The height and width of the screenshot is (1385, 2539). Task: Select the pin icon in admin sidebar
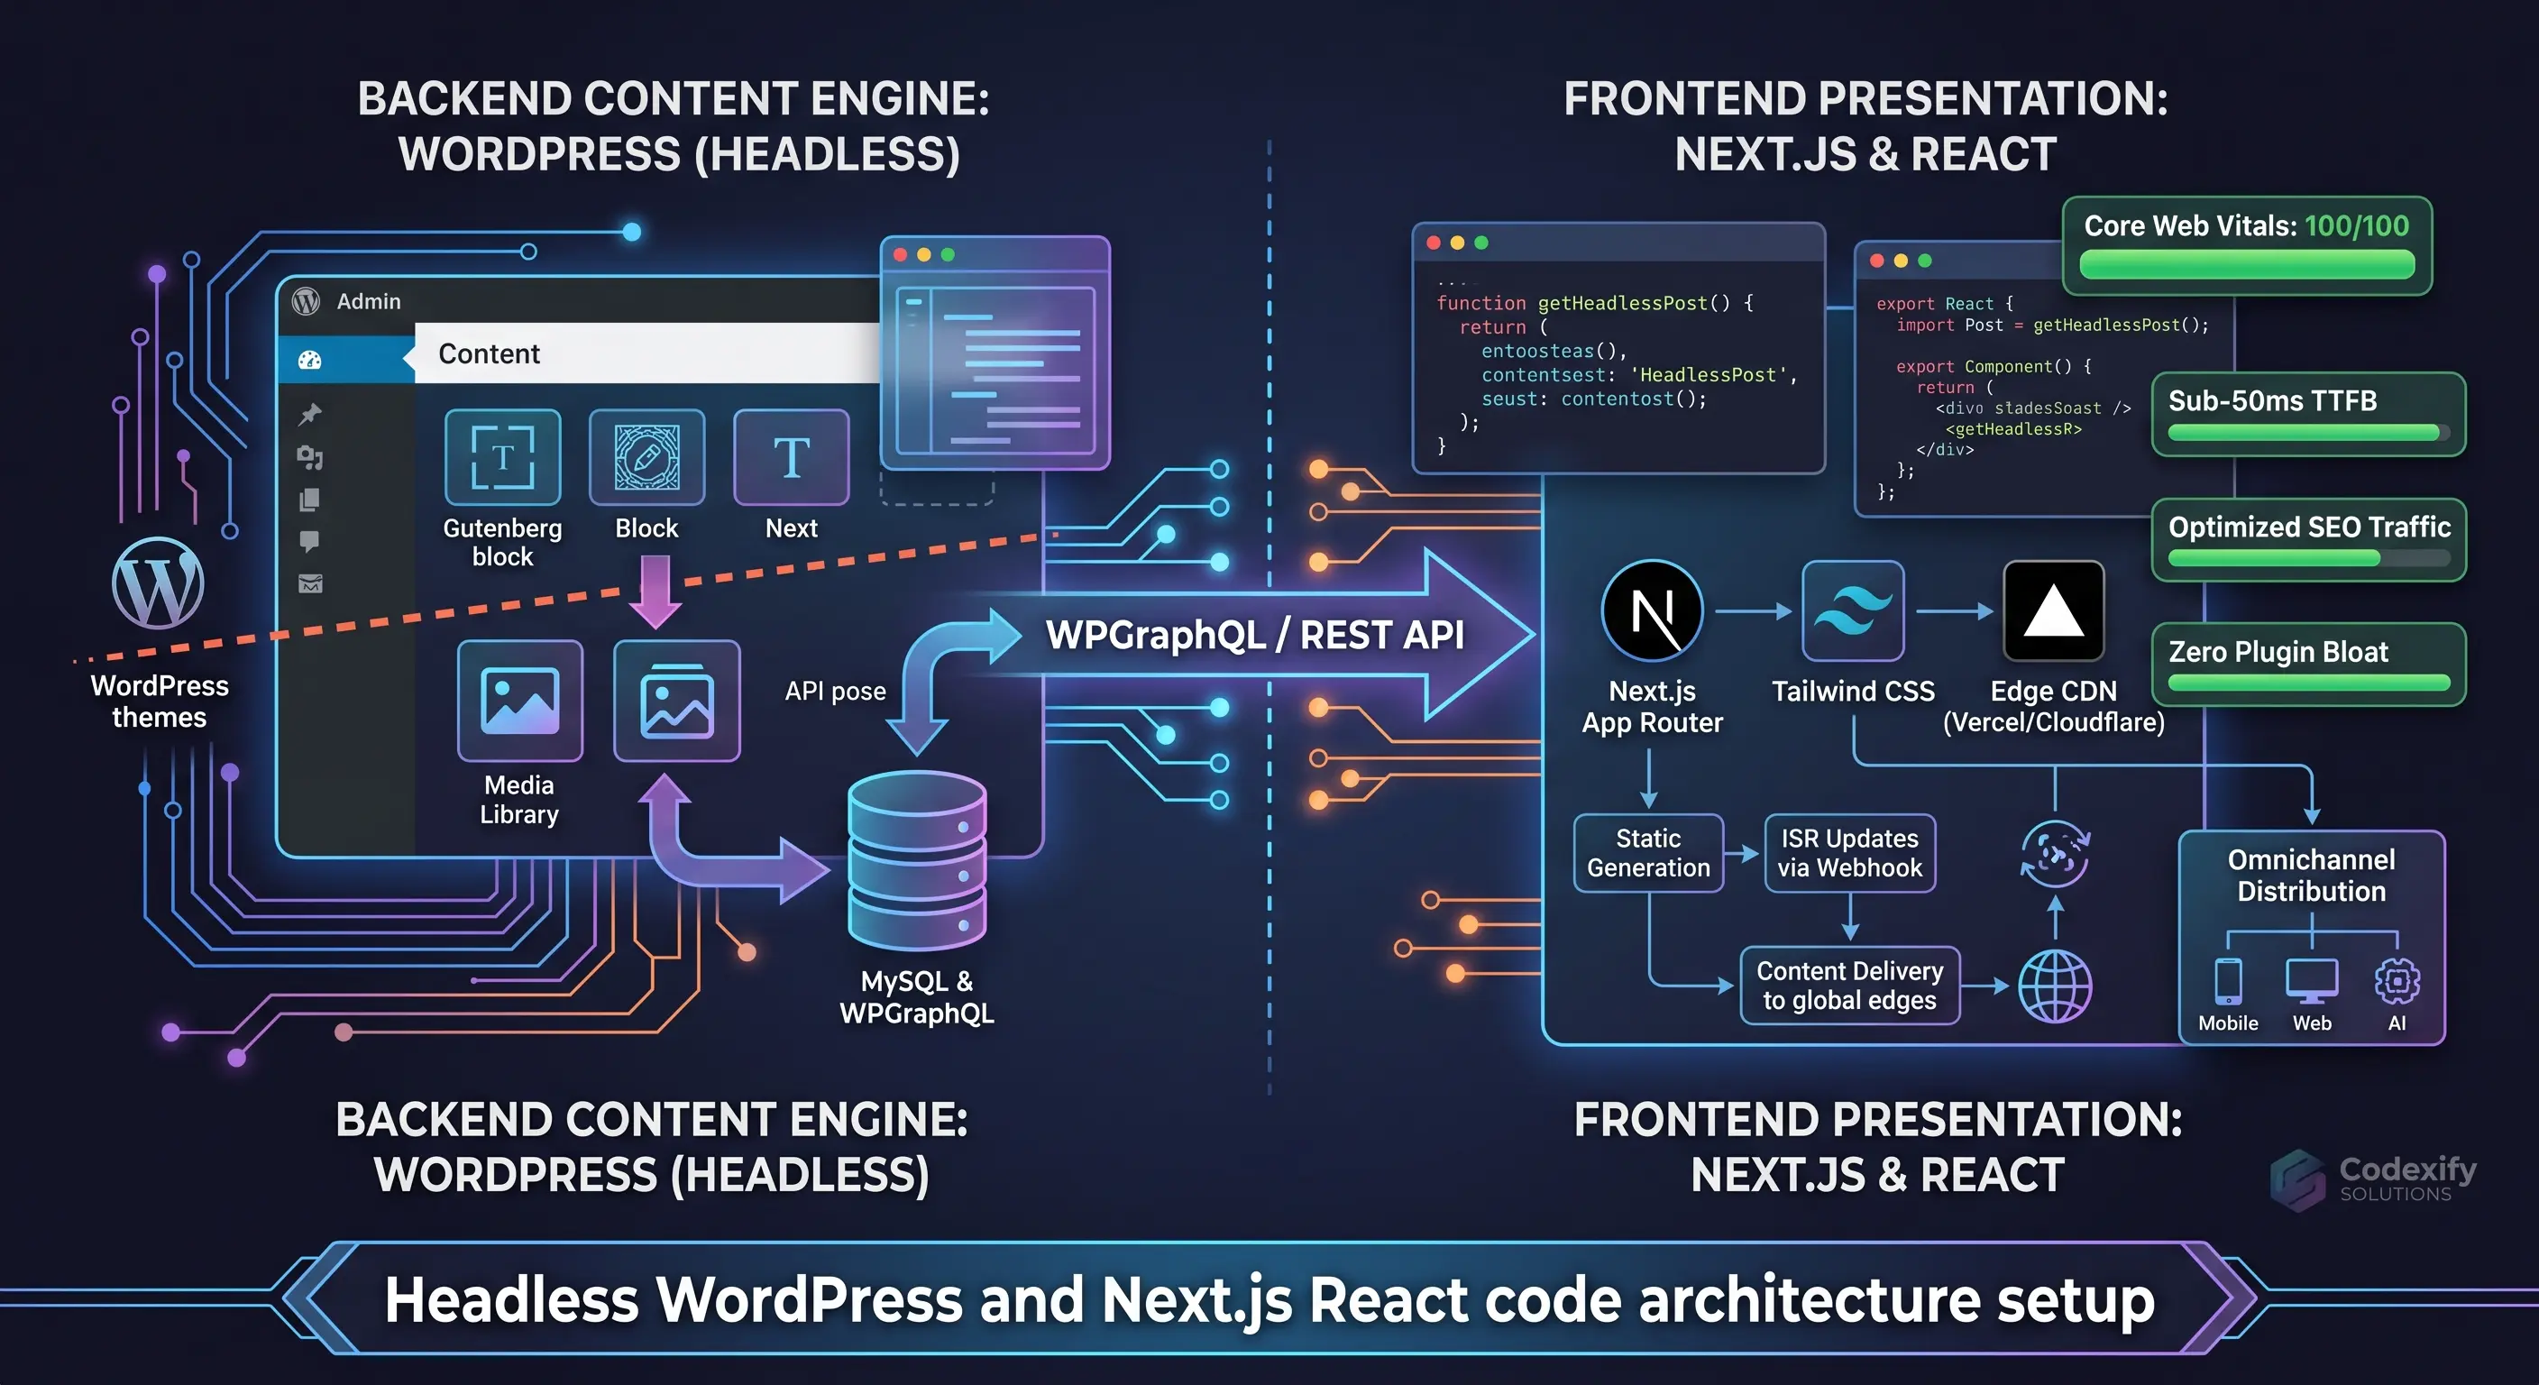(x=309, y=414)
